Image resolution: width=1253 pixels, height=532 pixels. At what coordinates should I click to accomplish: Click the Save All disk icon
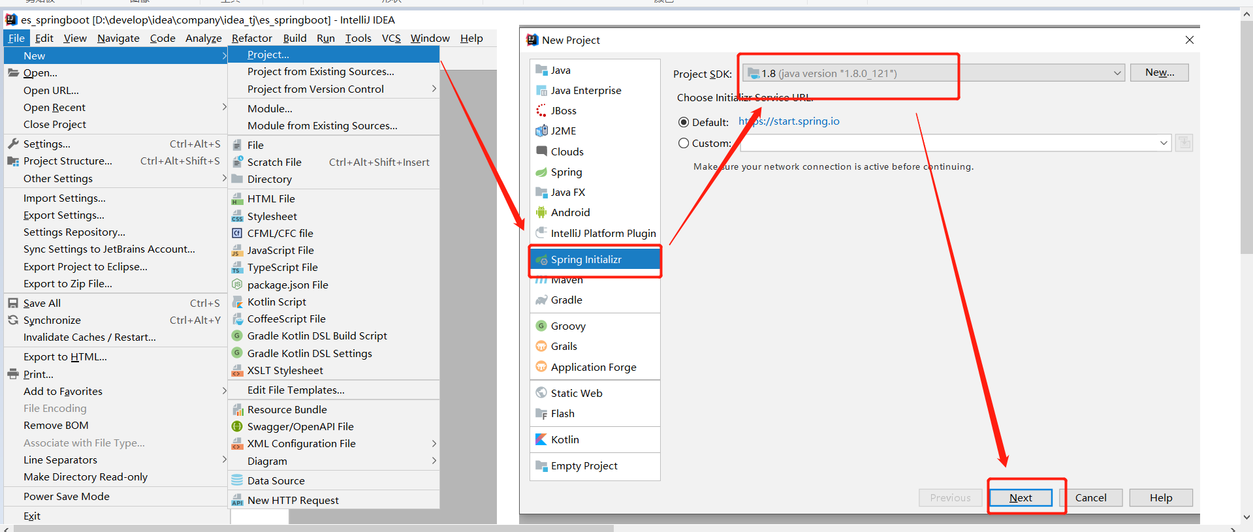pos(13,303)
